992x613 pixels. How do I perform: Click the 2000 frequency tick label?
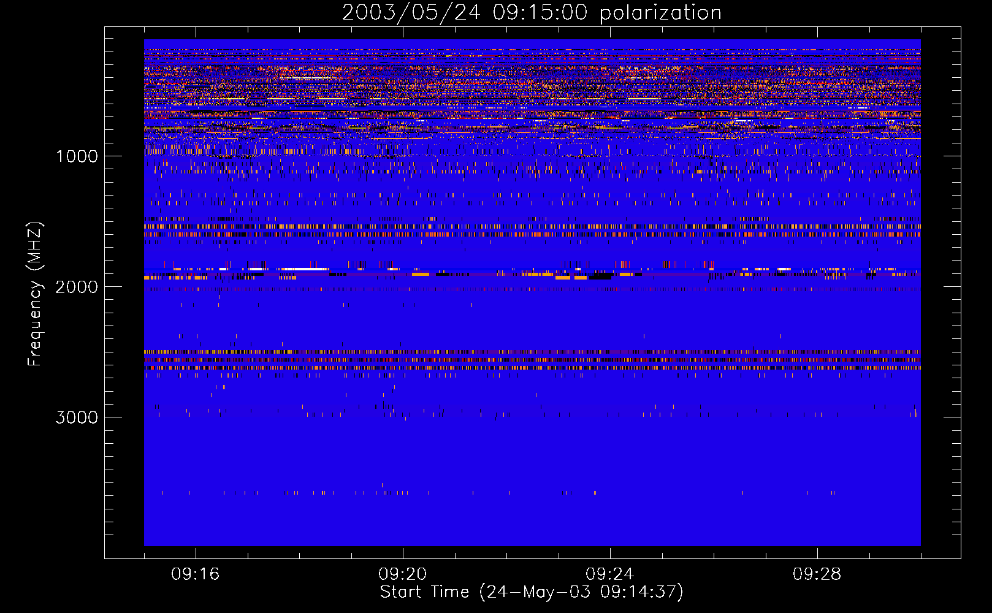77,287
